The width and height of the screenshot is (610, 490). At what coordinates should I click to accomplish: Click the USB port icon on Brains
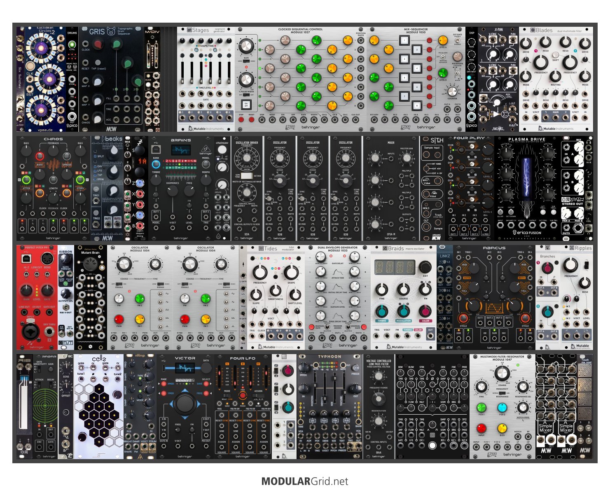(156, 149)
